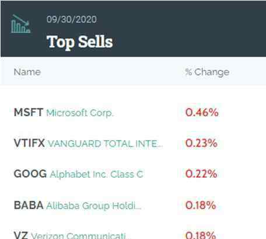Click GOOG's 0.22% change value
The width and height of the screenshot is (266, 239).
pos(201,174)
